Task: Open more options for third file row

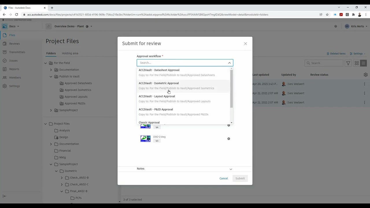Action: pos(365,103)
